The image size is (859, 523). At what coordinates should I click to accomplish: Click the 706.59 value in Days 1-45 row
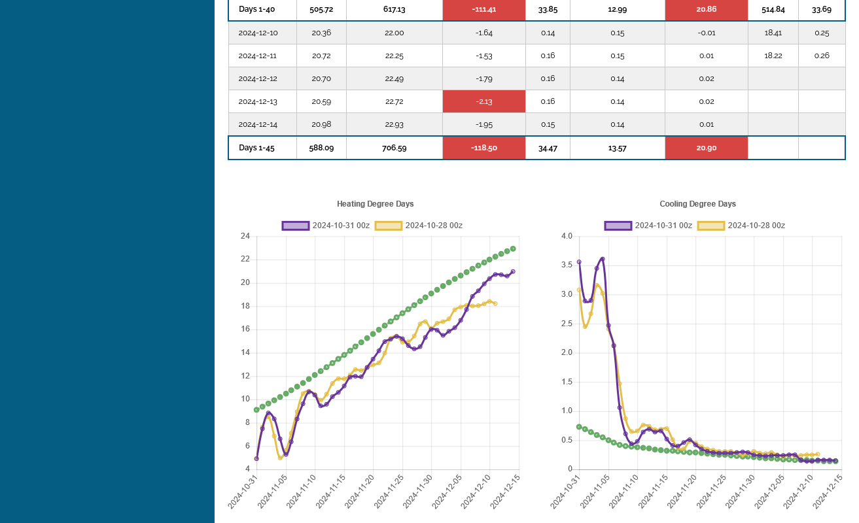pyautogui.click(x=394, y=148)
